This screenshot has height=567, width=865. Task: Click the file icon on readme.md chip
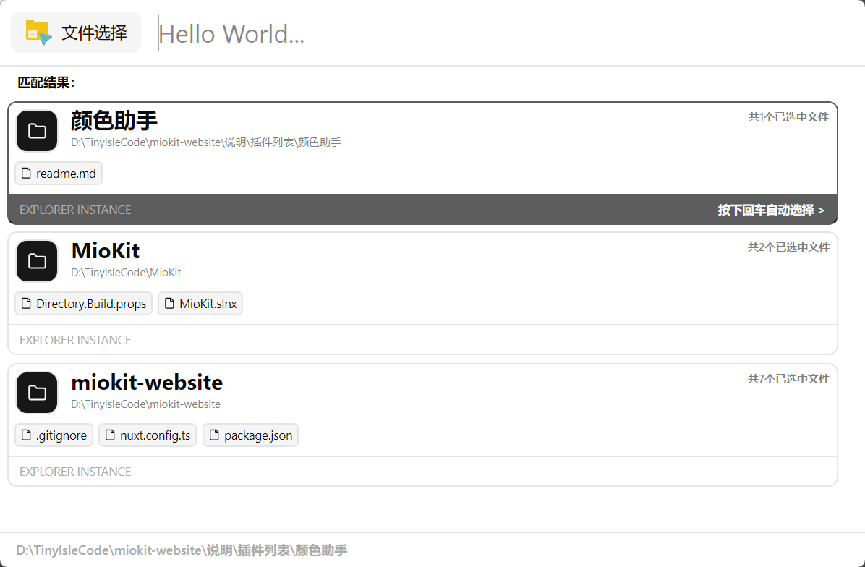click(x=27, y=174)
